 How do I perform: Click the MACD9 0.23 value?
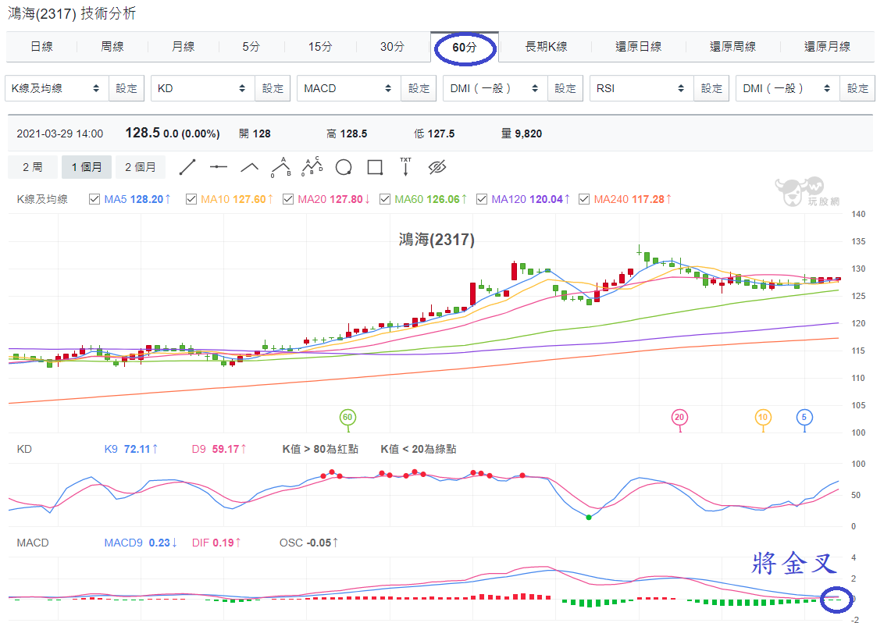coord(141,543)
